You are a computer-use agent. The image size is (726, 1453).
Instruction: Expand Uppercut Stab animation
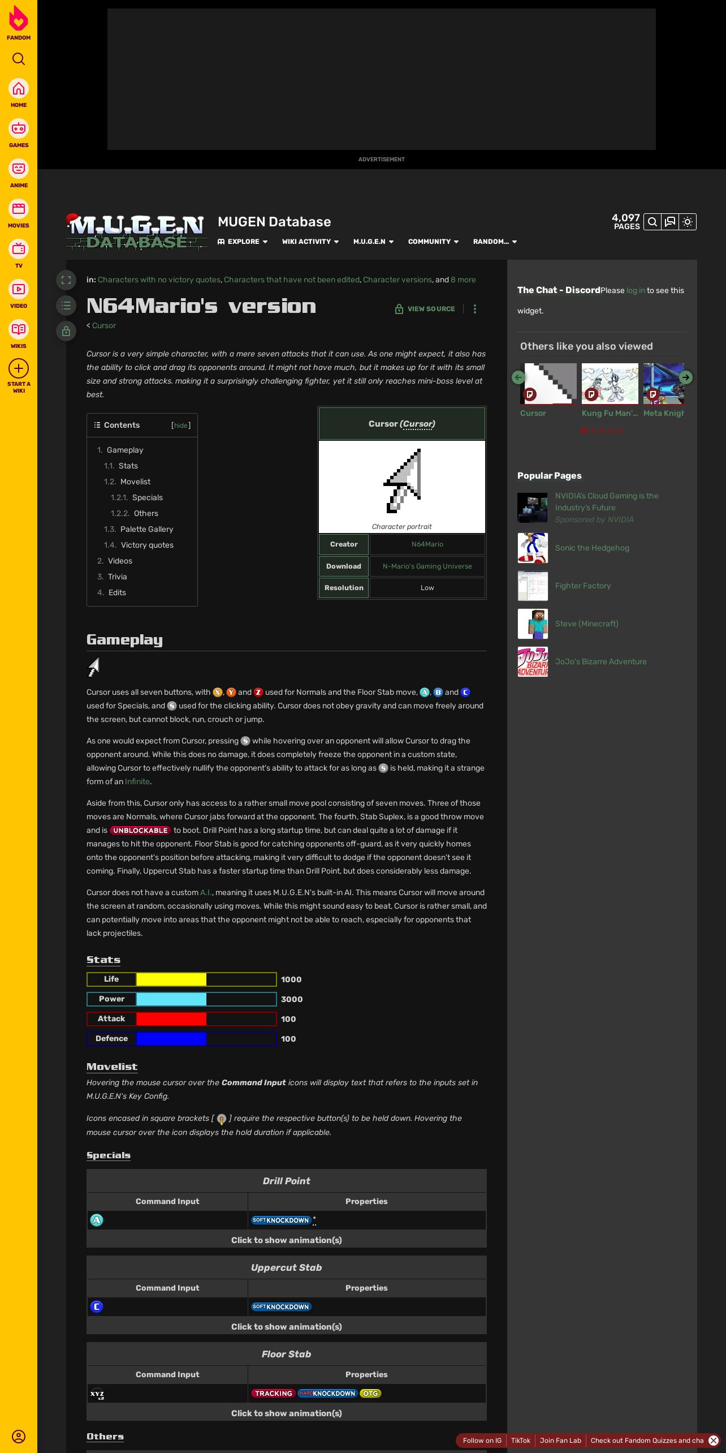[x=286, y=1326]
